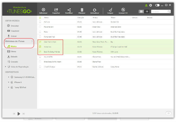The height and width of the screenshot is (122, 176).
Task: Click the Limpar broom icon
Action: pos(110,10)
